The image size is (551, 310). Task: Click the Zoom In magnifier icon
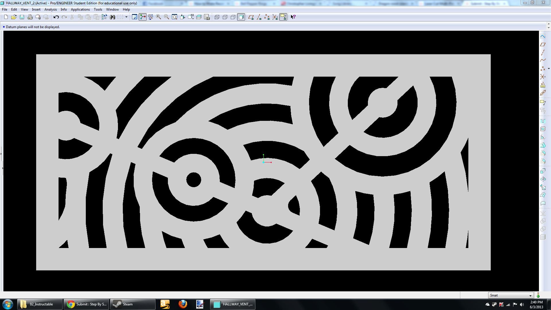point(158,17)
